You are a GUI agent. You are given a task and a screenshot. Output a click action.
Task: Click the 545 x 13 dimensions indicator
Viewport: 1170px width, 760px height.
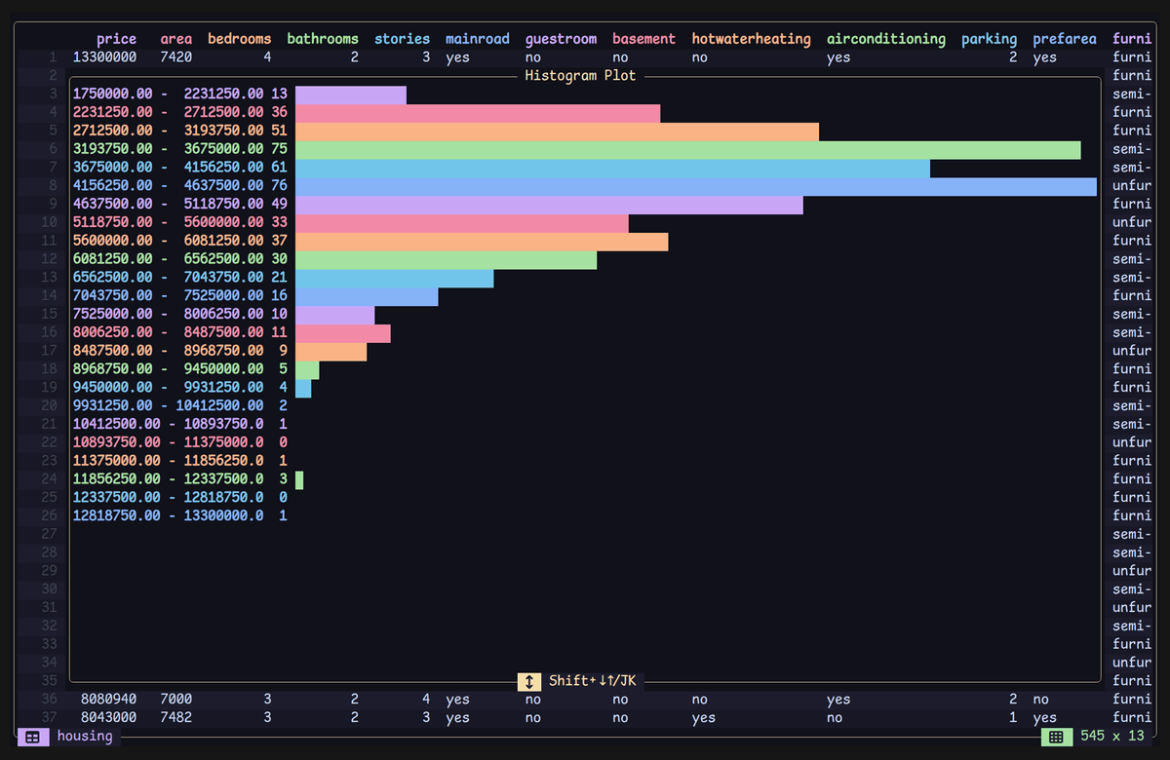click(x=1112, y=736)
